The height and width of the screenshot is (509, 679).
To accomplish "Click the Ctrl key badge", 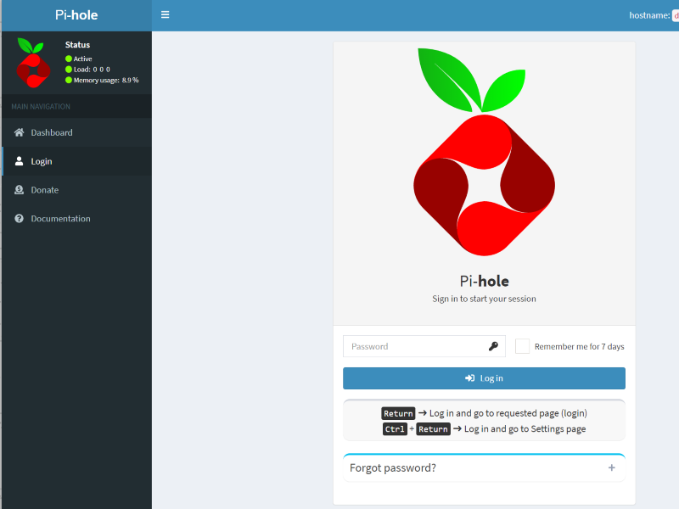I will pyautogui.click(x=395, y=429).
